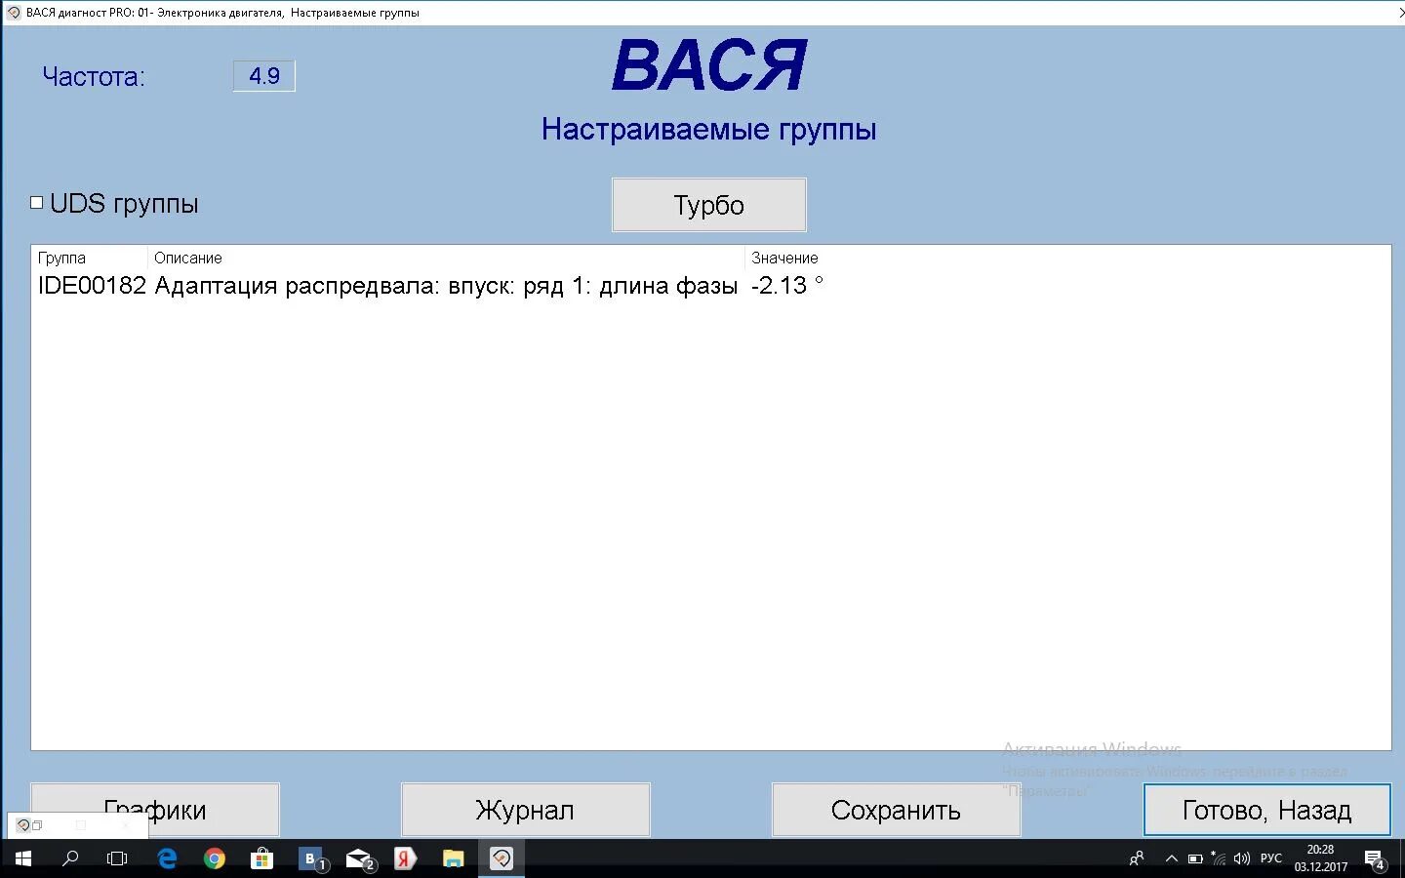Select the ВАСЯ диагност taskbar icon
This screenshot has width=1405, height=878.
pos(502,858)
